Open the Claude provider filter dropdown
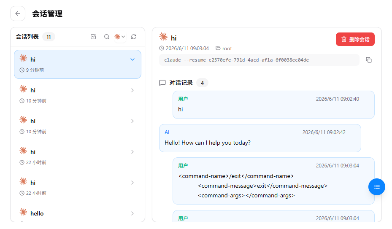Screen dimensions: 392x229 (x=120, y=37)
